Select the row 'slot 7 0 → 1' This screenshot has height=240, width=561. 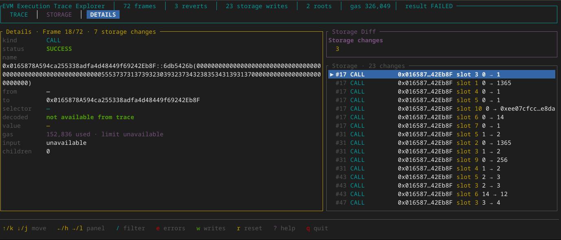(442, 126)
